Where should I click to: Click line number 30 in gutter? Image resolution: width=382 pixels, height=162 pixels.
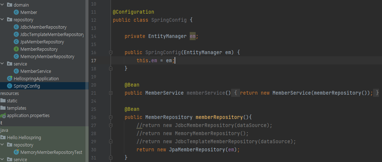[94, 149]
